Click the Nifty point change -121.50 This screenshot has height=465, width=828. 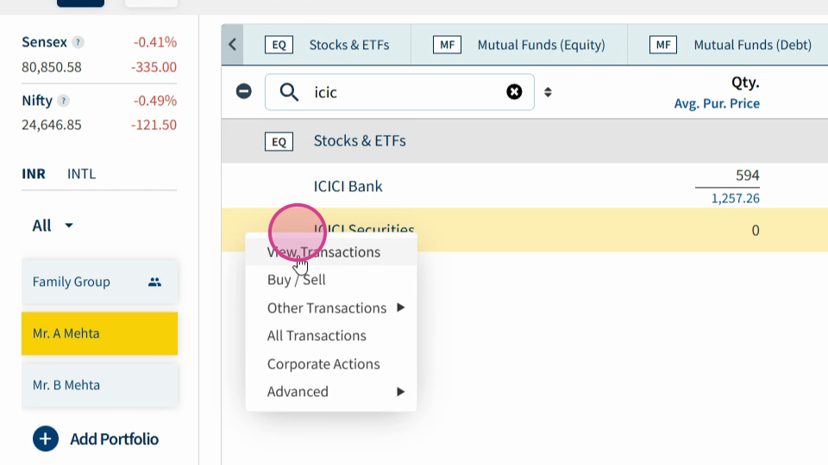pyautogui.click(x=154, y=125)
